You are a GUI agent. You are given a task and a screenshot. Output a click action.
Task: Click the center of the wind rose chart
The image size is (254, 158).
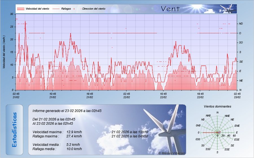tap(217, 132)
